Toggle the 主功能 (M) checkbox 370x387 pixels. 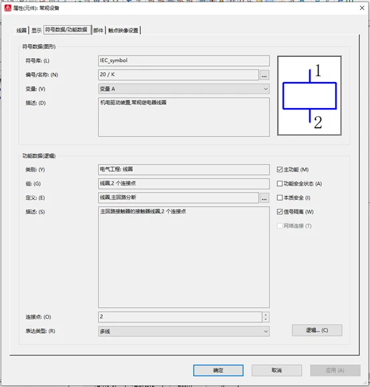coord(280,169)
